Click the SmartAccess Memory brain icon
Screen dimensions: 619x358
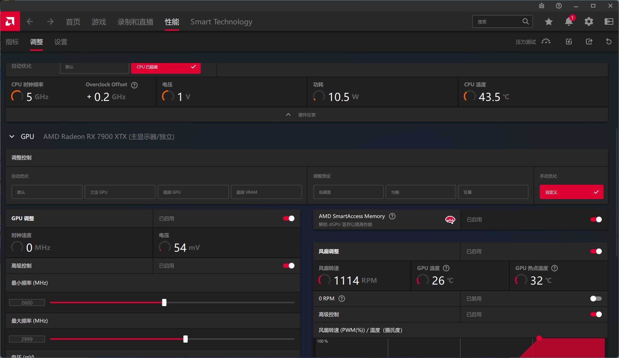[x=450, y=219]
